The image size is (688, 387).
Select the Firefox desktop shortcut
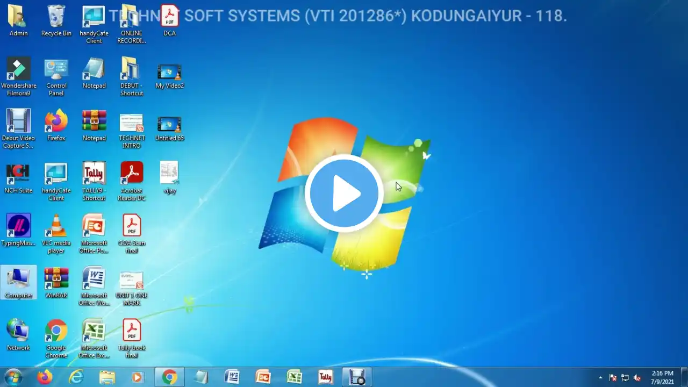point(56,125)
